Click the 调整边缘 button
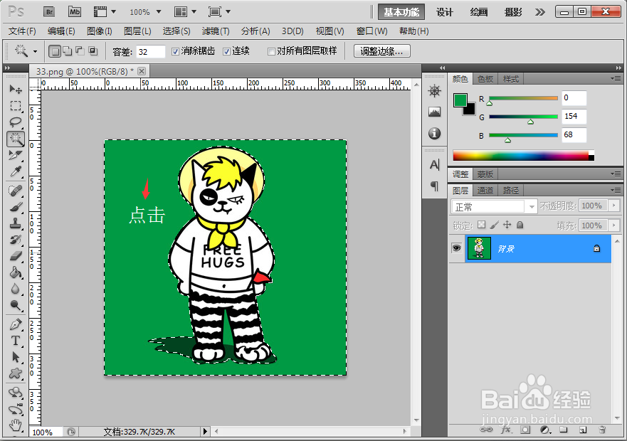The image size is (627, 441). (376, 51)
